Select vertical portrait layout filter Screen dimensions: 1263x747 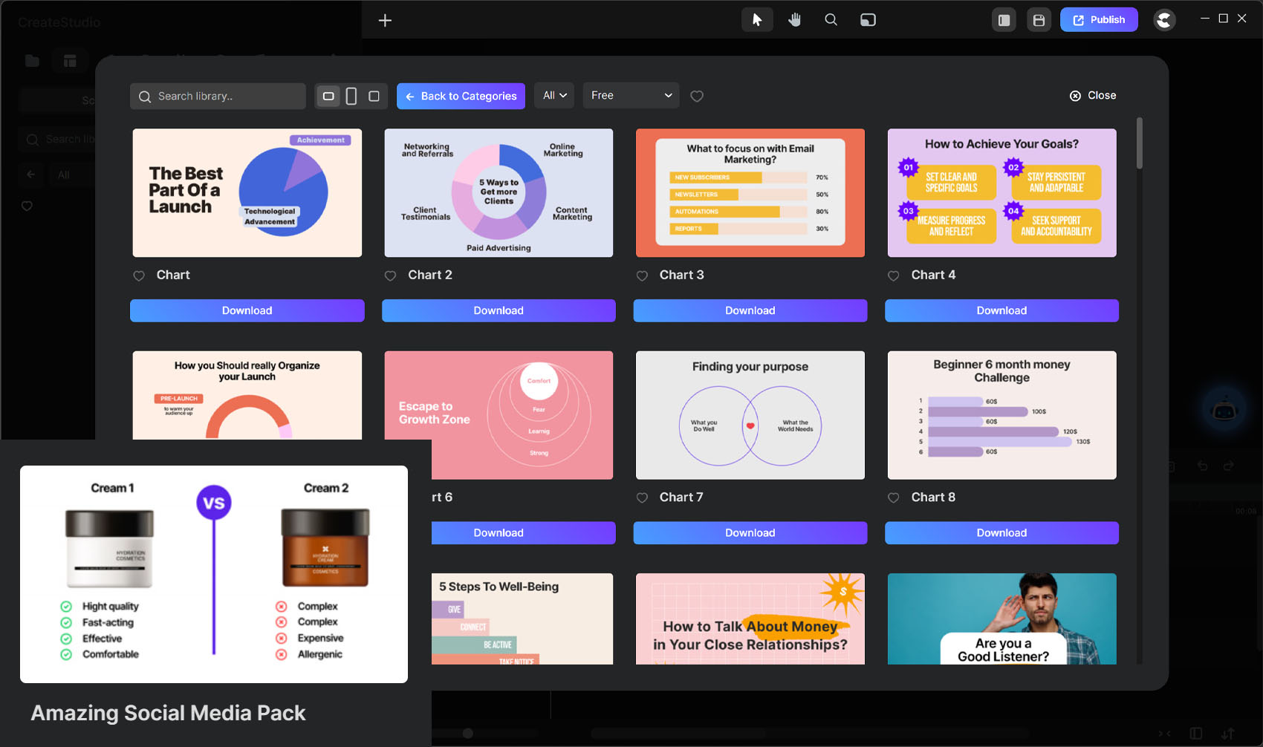pos(351,96)
